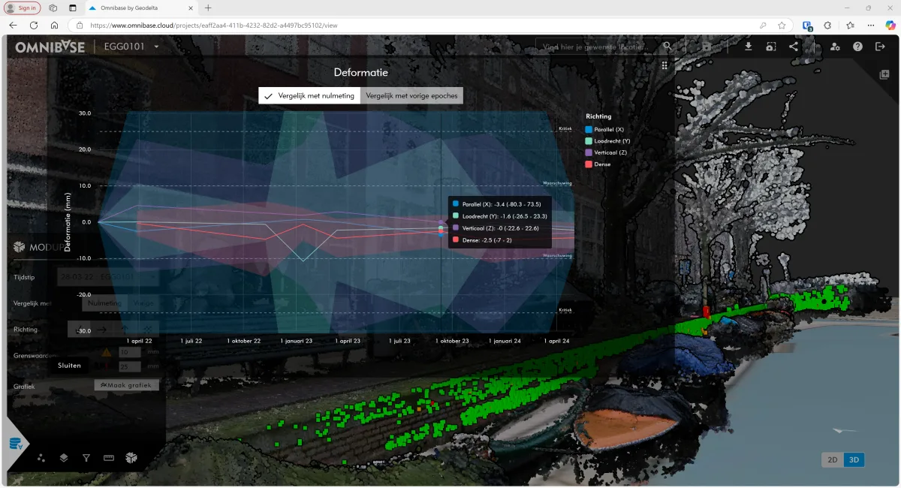The width and height of the screenshot is (901, 488).
Task: Select the ruler measurement icon
Action: click(x=109, y=457)
